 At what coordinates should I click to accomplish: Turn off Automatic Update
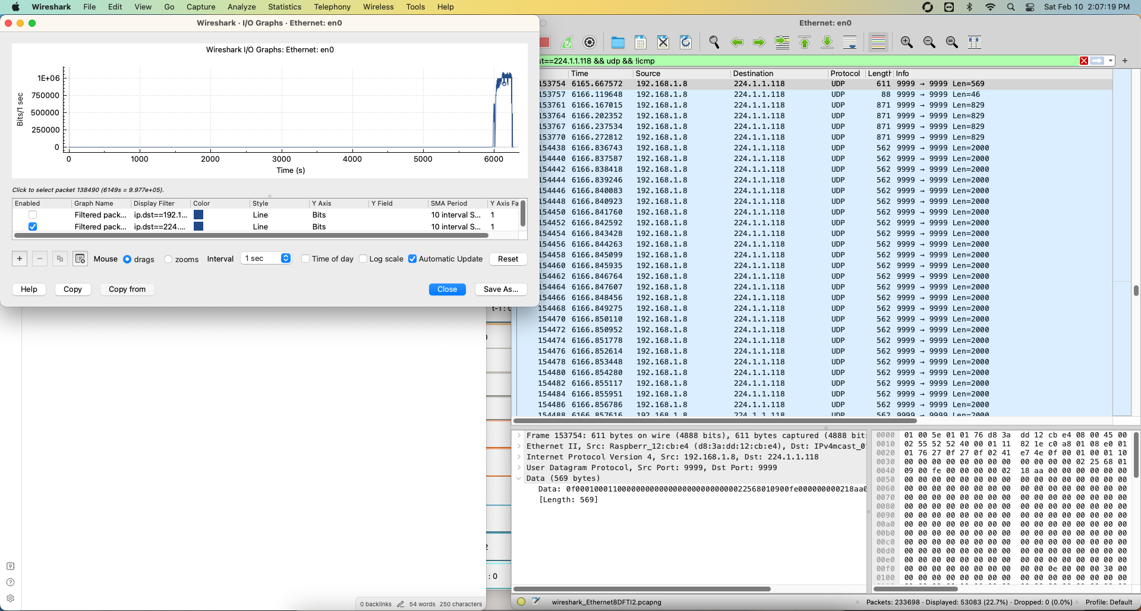412,259
